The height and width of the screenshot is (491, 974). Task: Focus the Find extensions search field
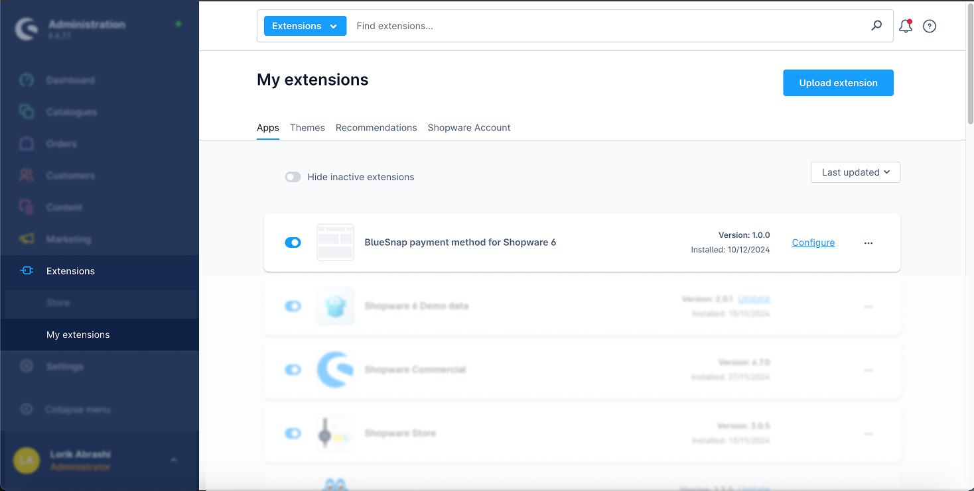click(x=597, y=26)
